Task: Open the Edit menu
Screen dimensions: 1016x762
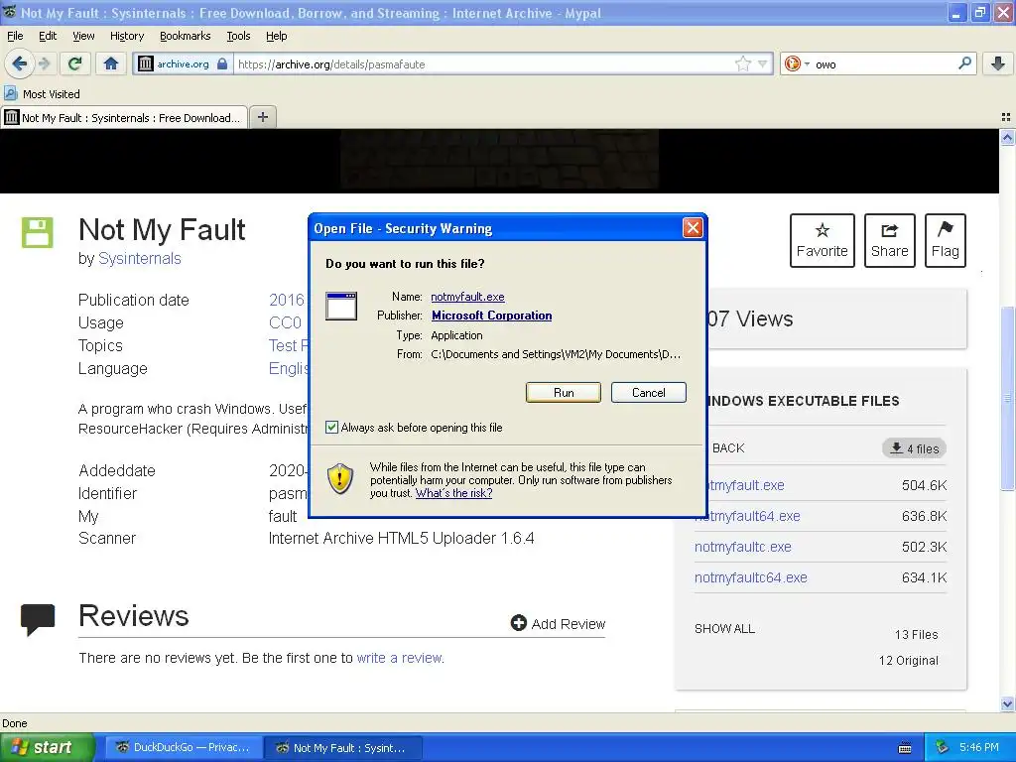Action: click(48, 36)
